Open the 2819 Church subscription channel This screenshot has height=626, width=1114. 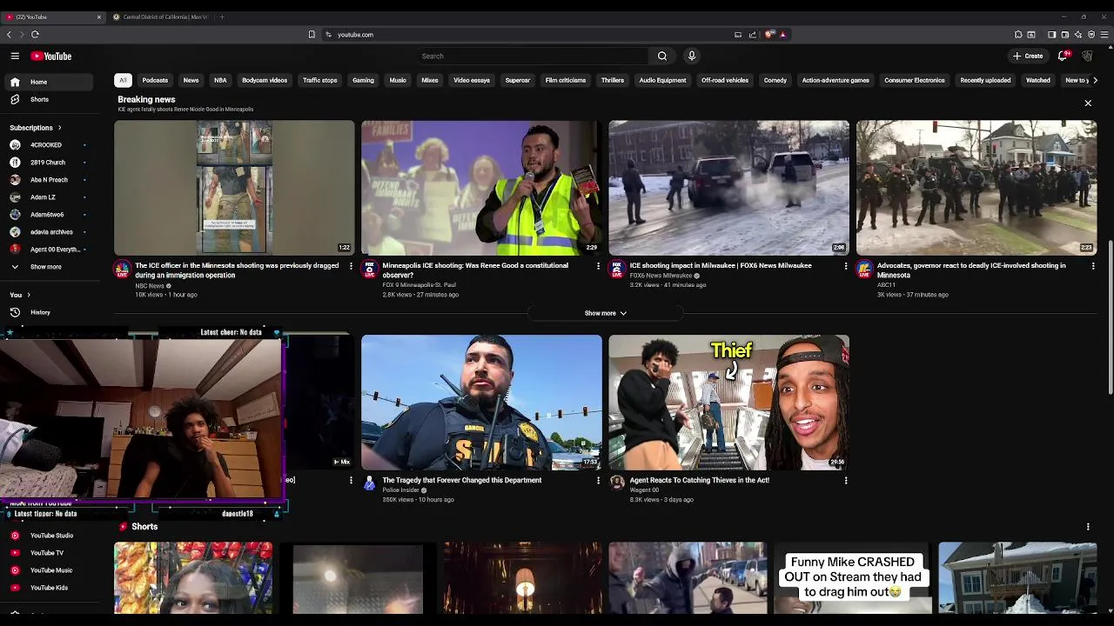(47, 163)
